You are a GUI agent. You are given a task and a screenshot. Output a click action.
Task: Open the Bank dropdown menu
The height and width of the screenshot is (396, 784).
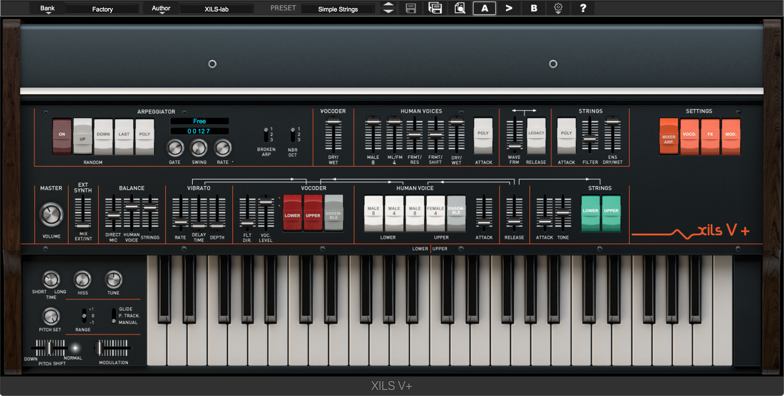[48, 9]
